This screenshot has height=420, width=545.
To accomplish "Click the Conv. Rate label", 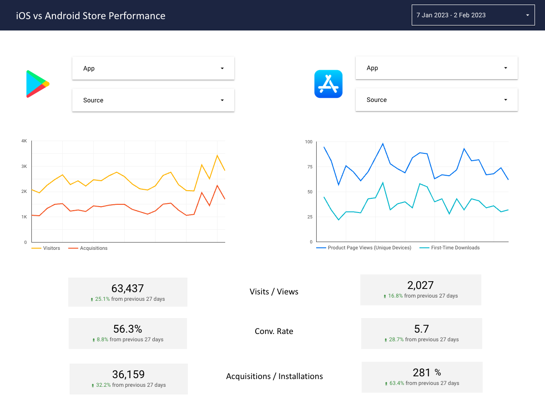I will 274,331.
